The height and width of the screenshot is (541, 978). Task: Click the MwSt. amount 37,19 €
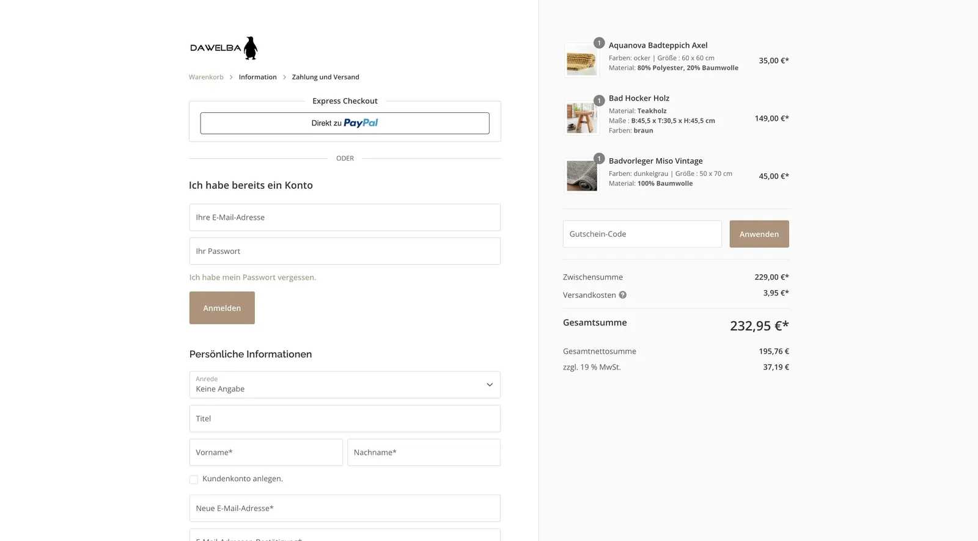coord(776,367)
